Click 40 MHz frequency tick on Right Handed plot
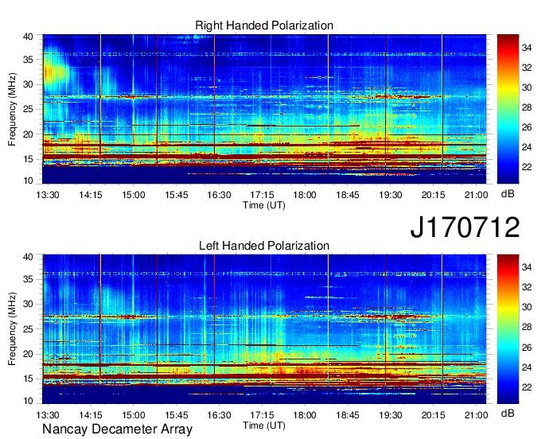Image resolution: width=541 pixels, height=439 pixels. (x=28, y=37)
